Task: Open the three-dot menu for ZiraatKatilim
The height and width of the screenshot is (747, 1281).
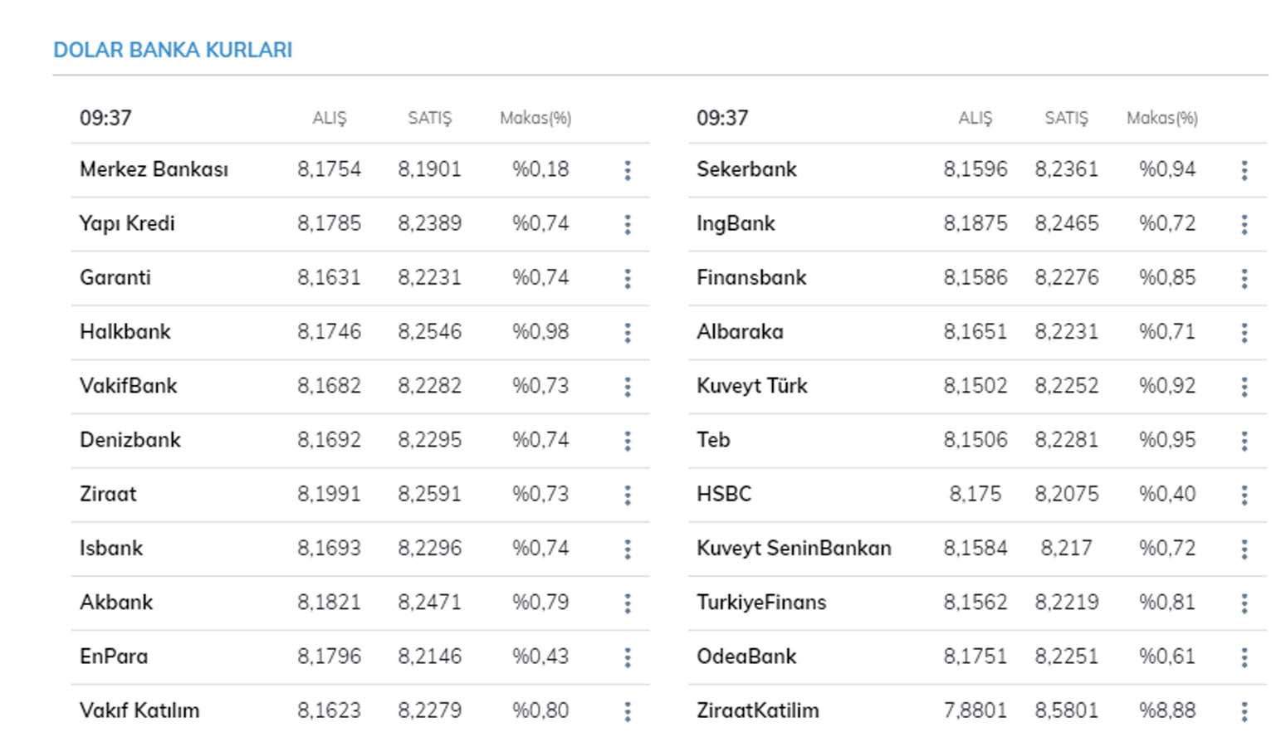Action: [1244, 711]
